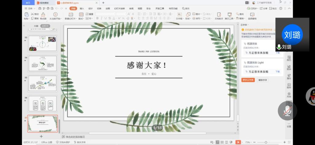Image resolution: width=315 pixels, height=145 pixels.
Task: Click the orange 更多云字体 button
Action: [x=248, y=80]
